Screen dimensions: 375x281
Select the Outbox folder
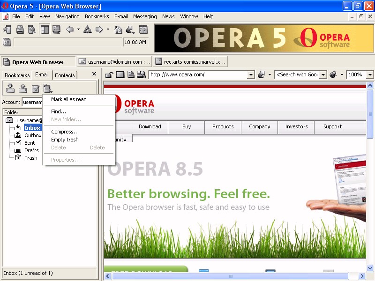33,135
